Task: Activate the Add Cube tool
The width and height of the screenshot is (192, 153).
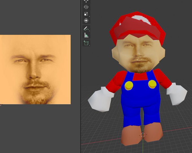Action: (86, 43)
